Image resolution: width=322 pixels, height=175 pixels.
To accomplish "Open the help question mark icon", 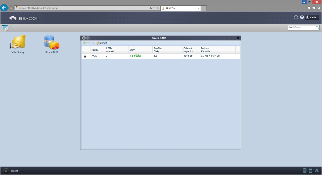I will pos(302,17).
